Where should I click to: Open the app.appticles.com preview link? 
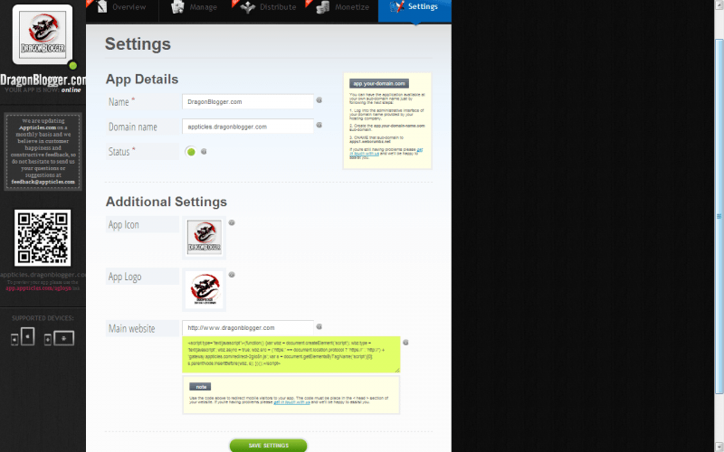pyautogui.click(x=38, y=288)
